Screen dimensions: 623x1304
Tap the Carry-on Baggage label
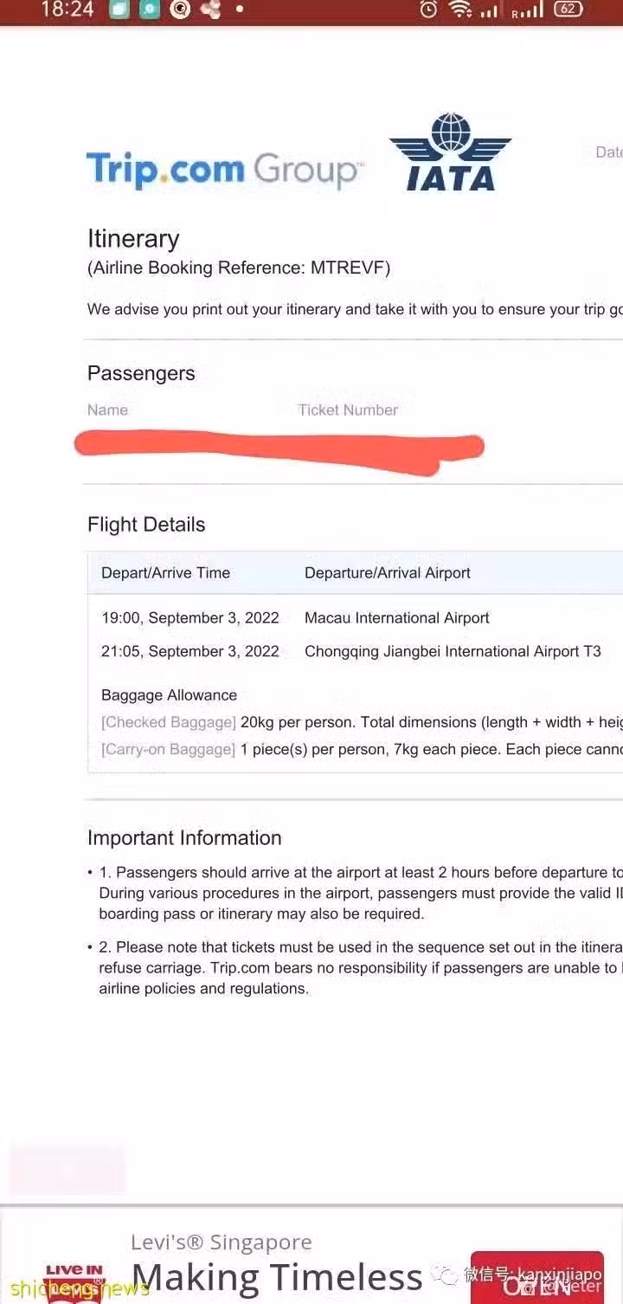169,749
